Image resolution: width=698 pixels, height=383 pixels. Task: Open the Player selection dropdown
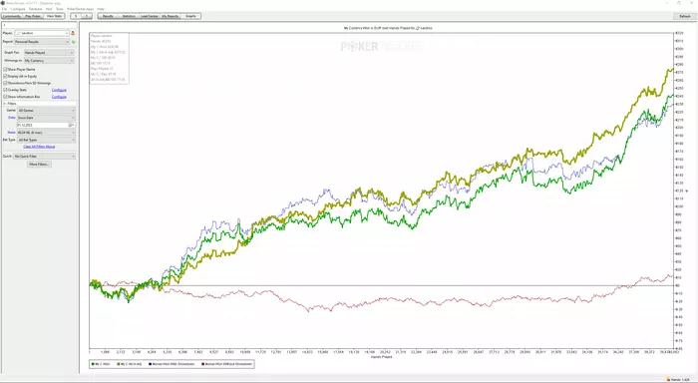(42, 33)
